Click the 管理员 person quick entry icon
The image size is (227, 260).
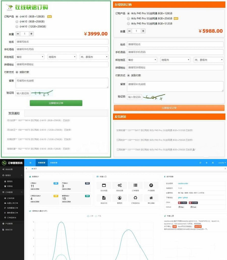tap(120, 198)
